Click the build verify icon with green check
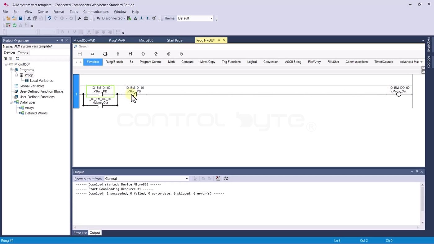The height and width of the screenshot is (244, 434). pyautogui.click(x=129, y=18)
